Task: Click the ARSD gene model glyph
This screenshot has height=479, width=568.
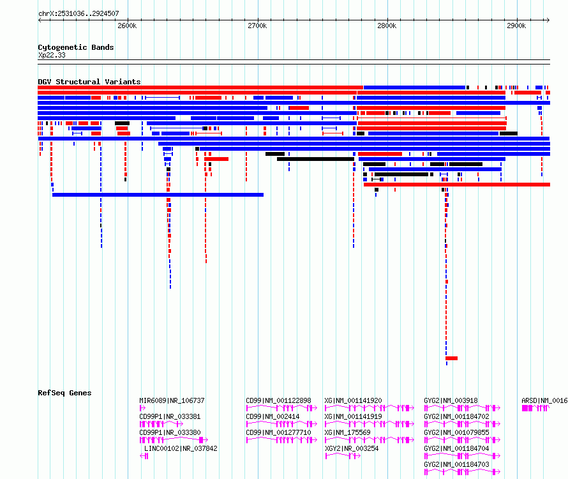Action: point(535,408)
